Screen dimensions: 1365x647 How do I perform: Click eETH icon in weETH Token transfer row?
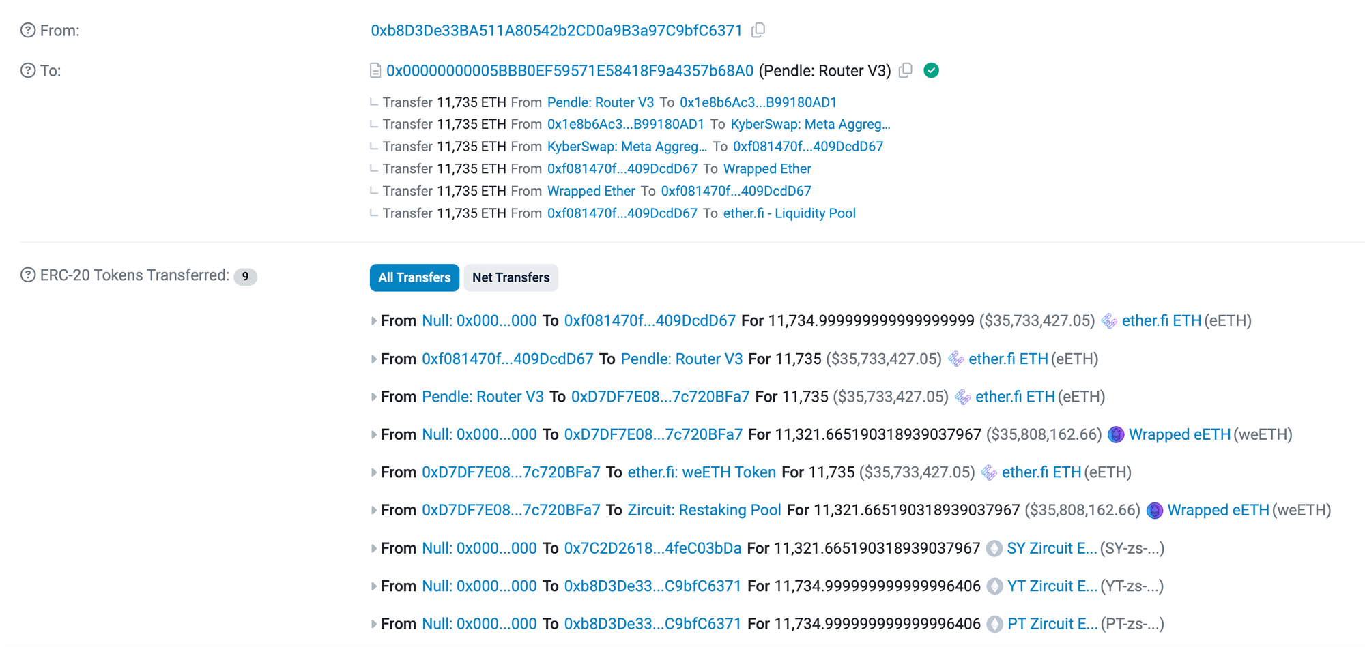click(x=989, y=472)
